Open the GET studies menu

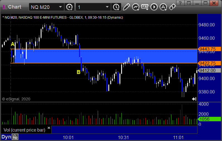pyautogui.click(x=145, y=7)
